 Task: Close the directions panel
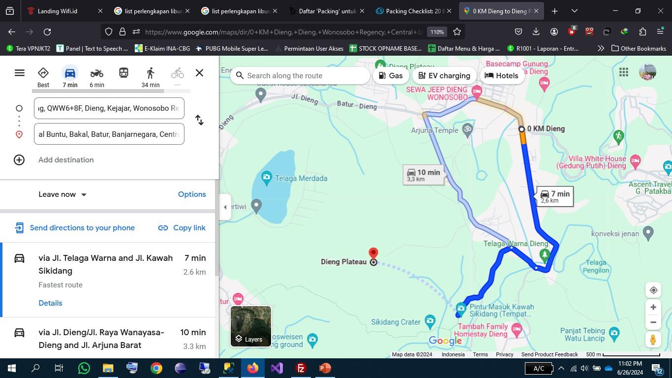(x=199, y=73)
